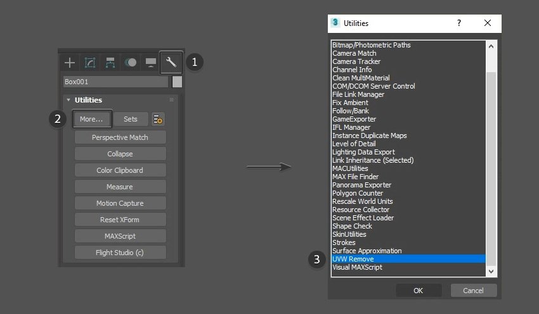
Task: Select the Utilities wrench tab icon
Action: 171,62
